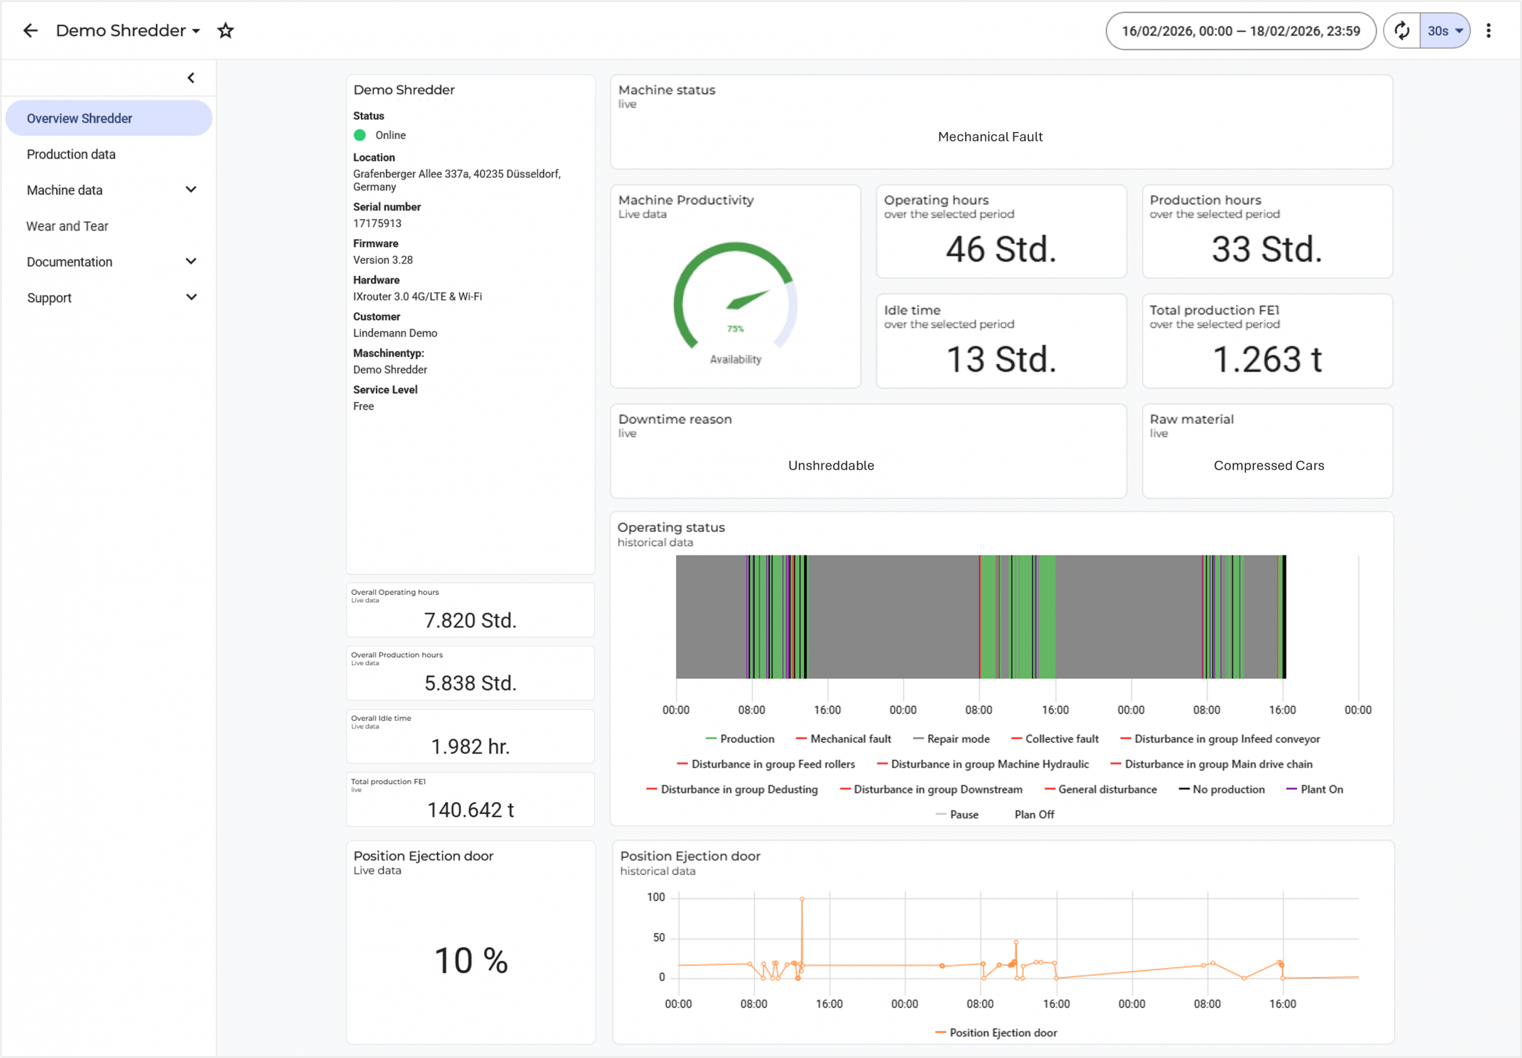
Task: Open the three-dot options menu
Action: [1488, 30]
